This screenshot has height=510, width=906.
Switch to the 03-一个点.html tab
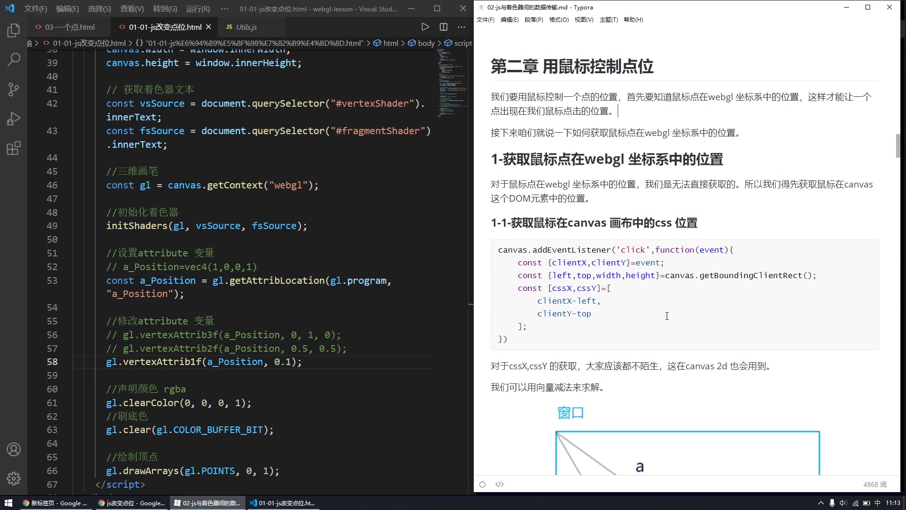[70, 27]
